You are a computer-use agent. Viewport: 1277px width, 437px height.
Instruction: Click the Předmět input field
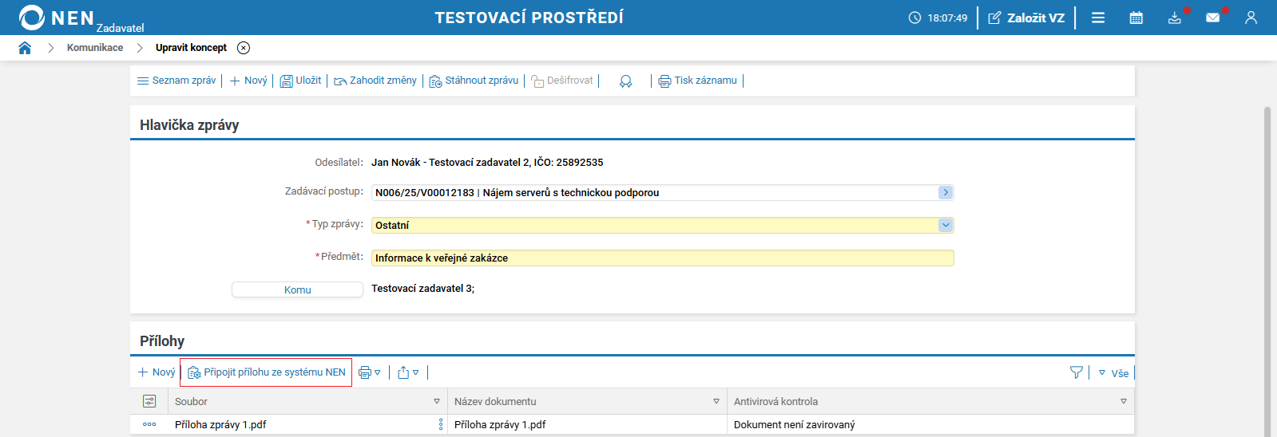pyautogui.click(x=662, y=258)
